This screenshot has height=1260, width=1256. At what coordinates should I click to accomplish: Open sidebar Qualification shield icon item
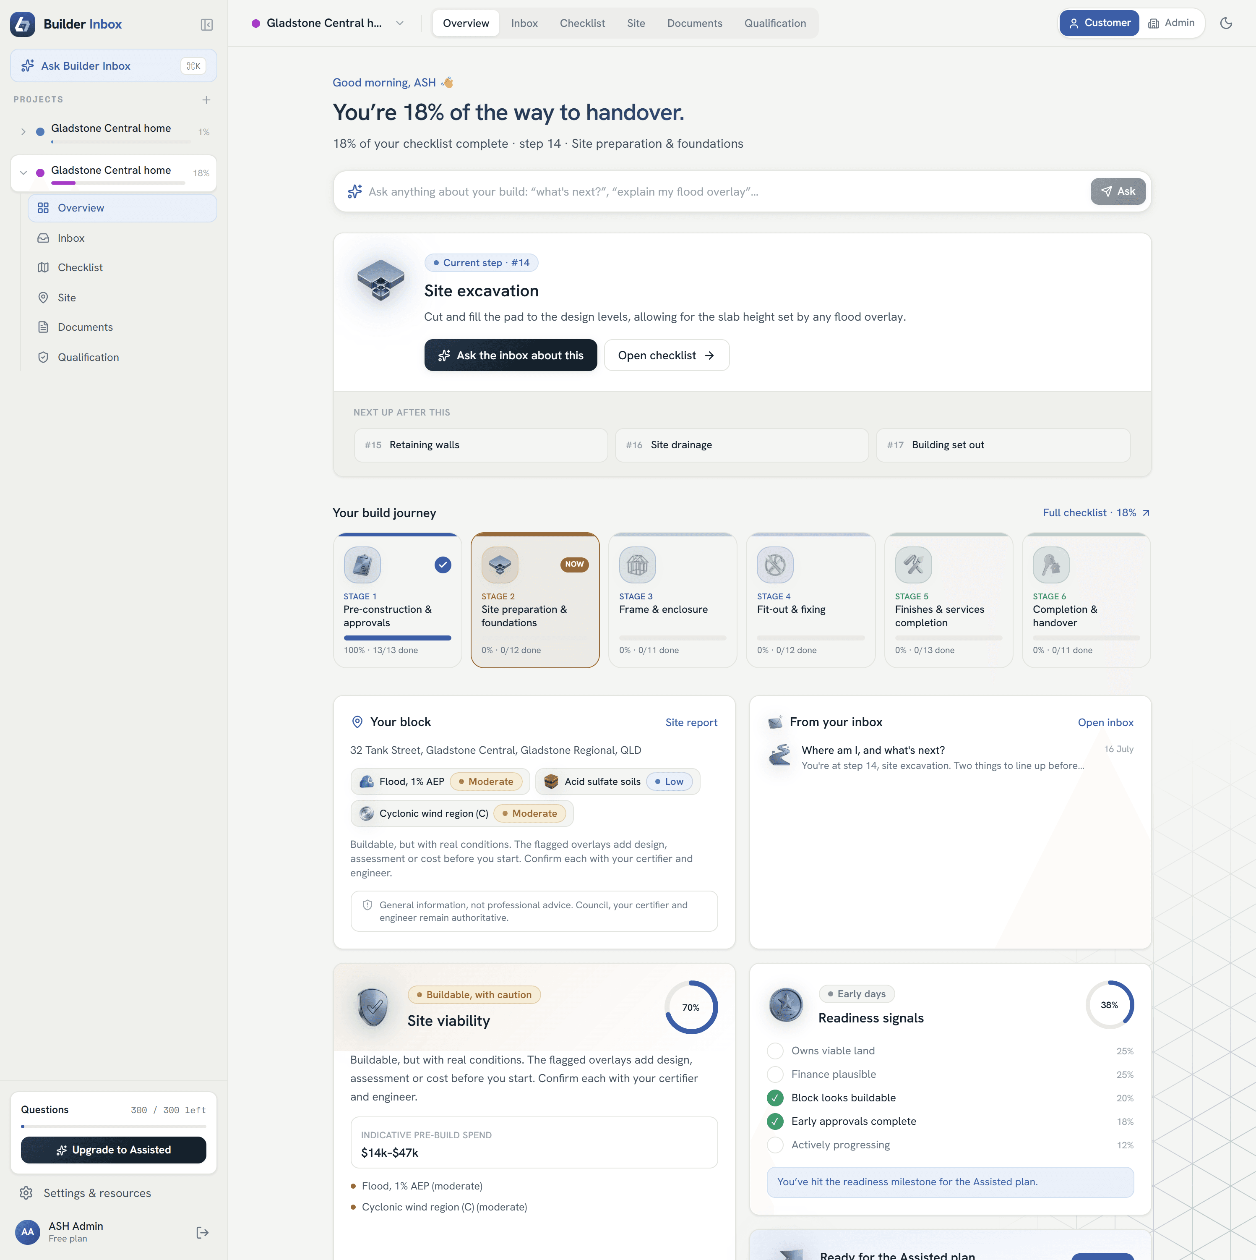[x=43, y=357]
